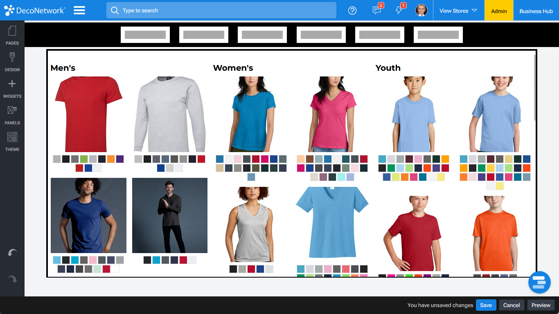
Task: Preview the storefront page
Action: pos(541,305)
